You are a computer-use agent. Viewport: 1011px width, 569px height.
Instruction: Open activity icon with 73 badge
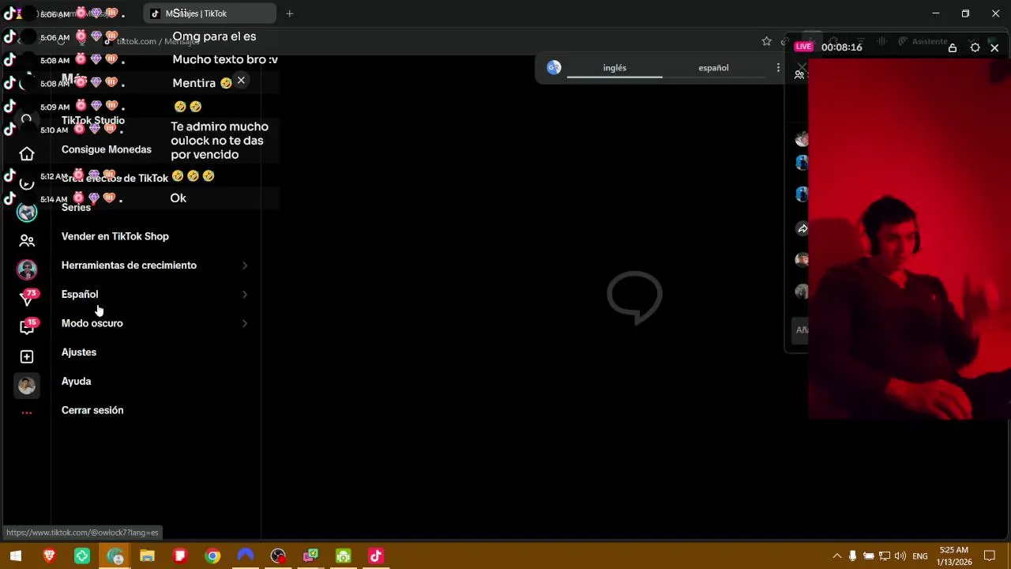coord(27,298)
